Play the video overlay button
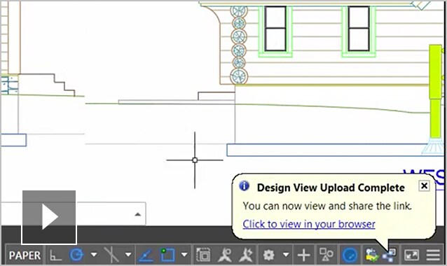This screenshot has height=266, width=447. (49, 217)
